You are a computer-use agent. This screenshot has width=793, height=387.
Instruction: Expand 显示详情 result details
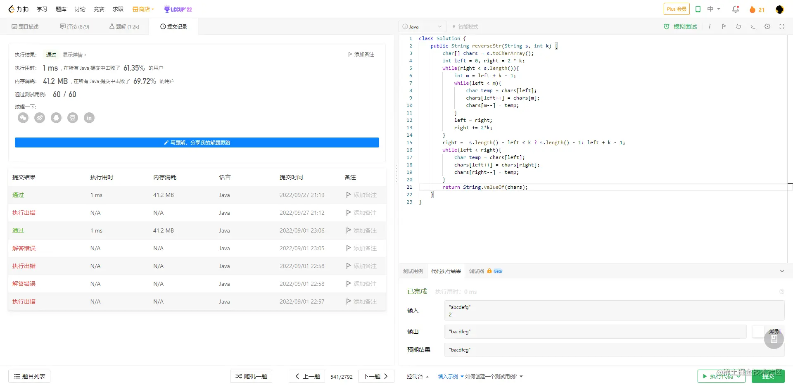74,55
